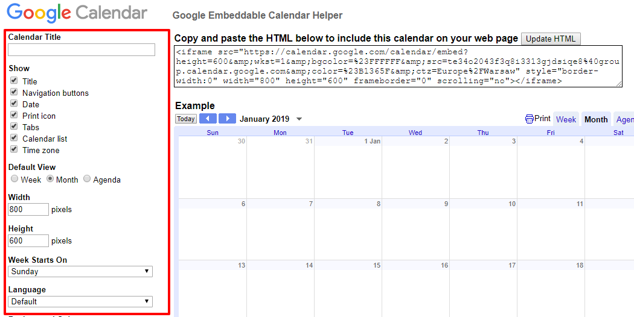This screenshot has width=634, height=317.
Task: Switch to the Month tab
Action: [596, 119]
